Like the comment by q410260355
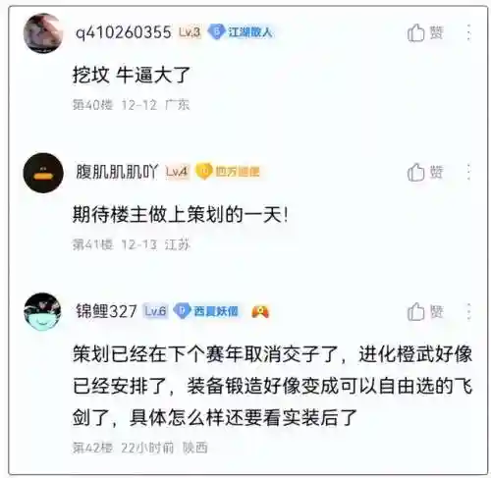This screenshot has width=491, height=478. tap(425, 32)
